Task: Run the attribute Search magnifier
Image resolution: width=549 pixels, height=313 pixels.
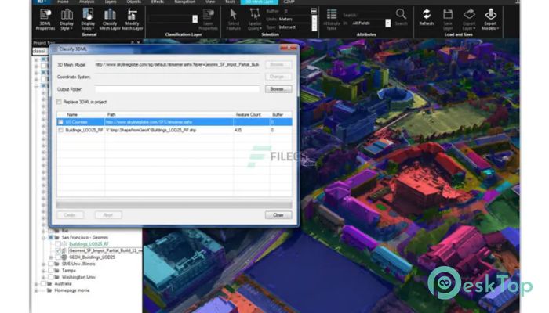Action: point(401,17)
